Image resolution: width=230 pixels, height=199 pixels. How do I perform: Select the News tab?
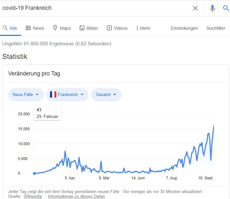pos(35,28)
